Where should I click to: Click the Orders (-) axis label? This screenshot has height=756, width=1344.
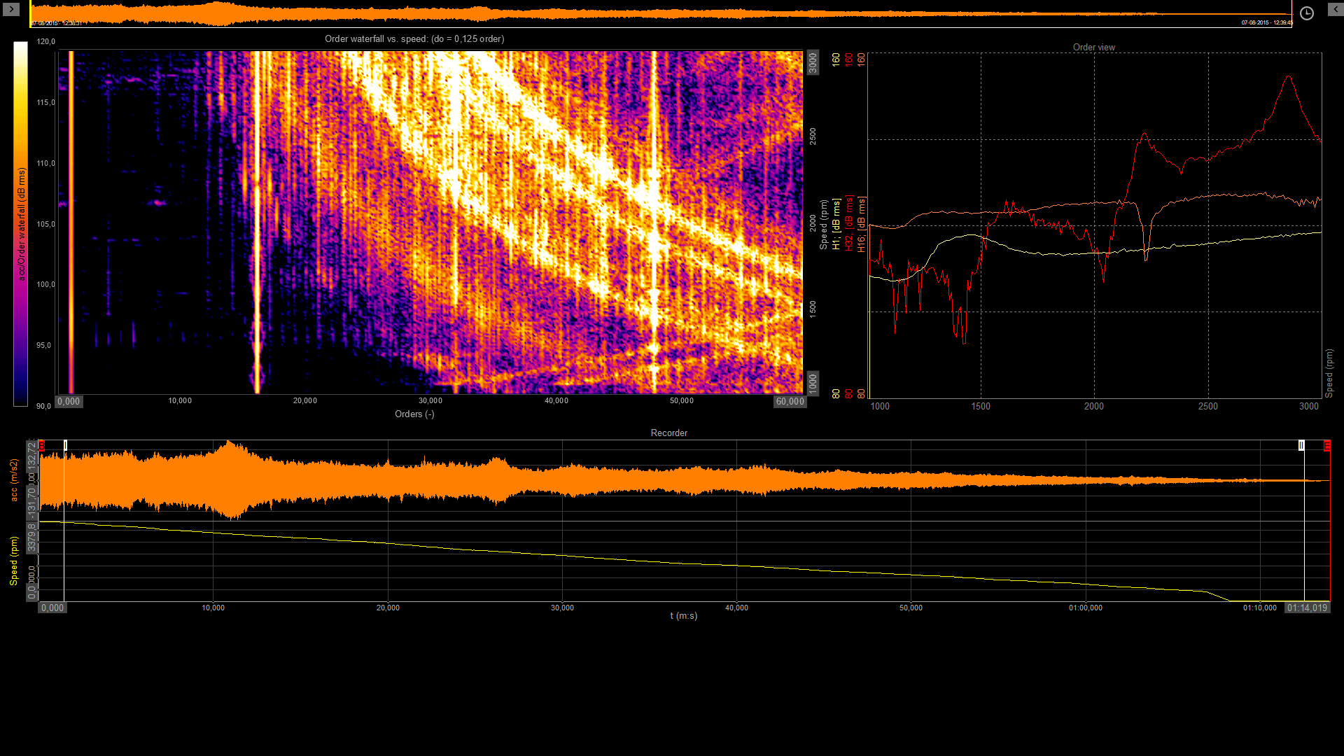click(414, 414)
